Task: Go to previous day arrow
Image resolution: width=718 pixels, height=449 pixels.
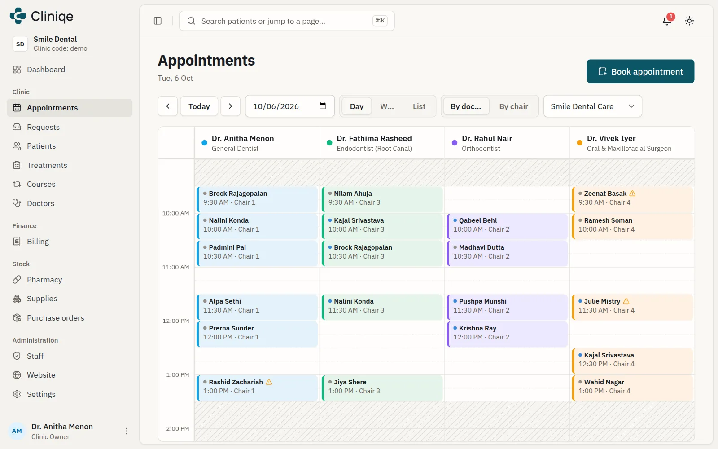Action: click(x=168, y=106)
